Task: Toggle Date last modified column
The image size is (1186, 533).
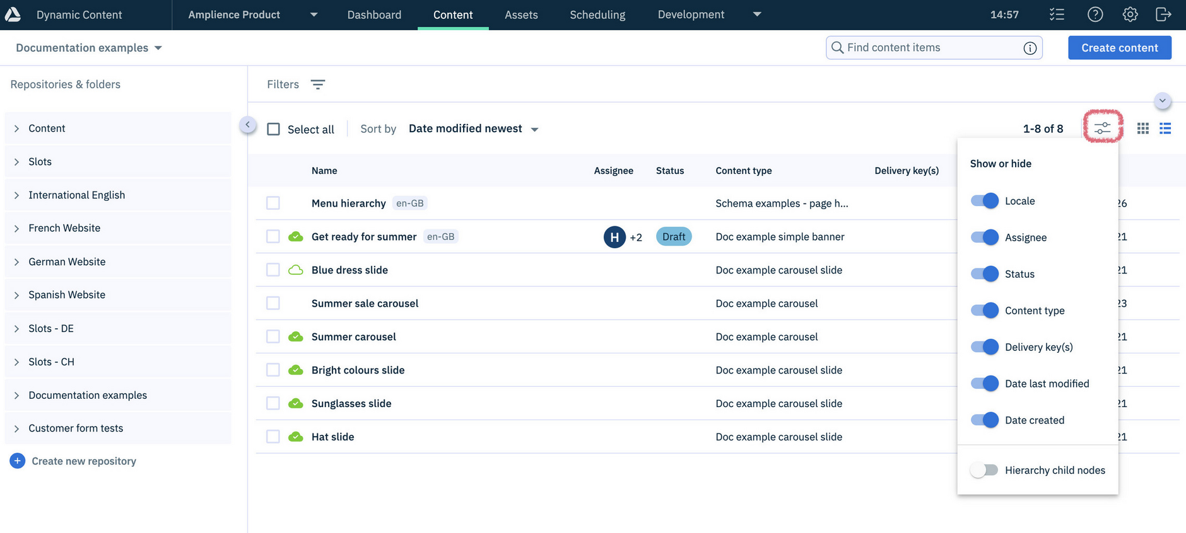Action: 984,384
